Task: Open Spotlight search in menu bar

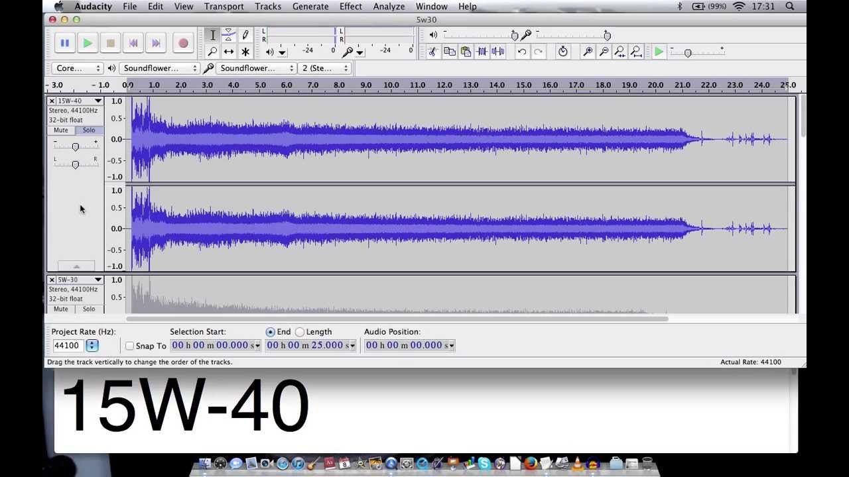Action: (x=790, y=7)
